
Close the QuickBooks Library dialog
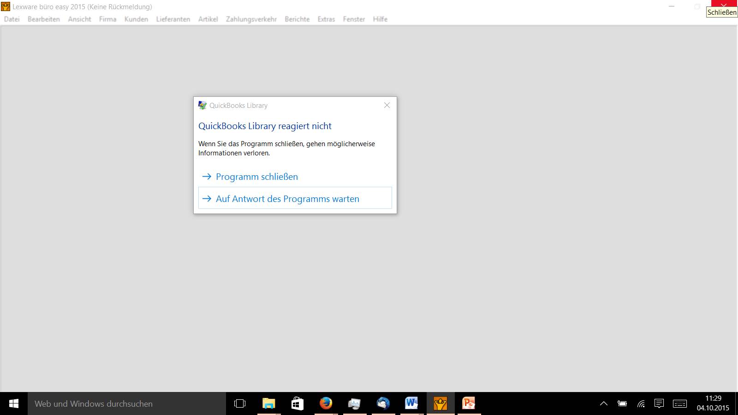point(387,105)
